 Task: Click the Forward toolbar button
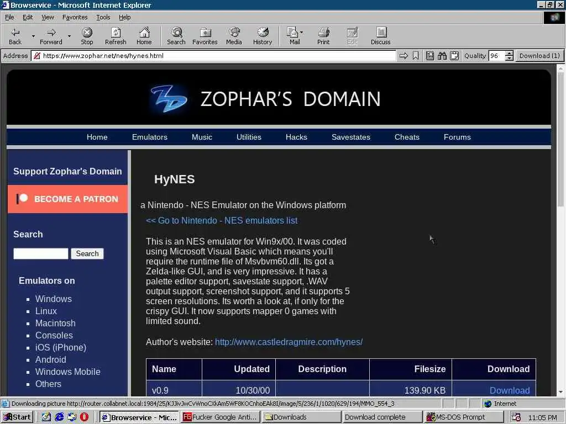(51, 36)
